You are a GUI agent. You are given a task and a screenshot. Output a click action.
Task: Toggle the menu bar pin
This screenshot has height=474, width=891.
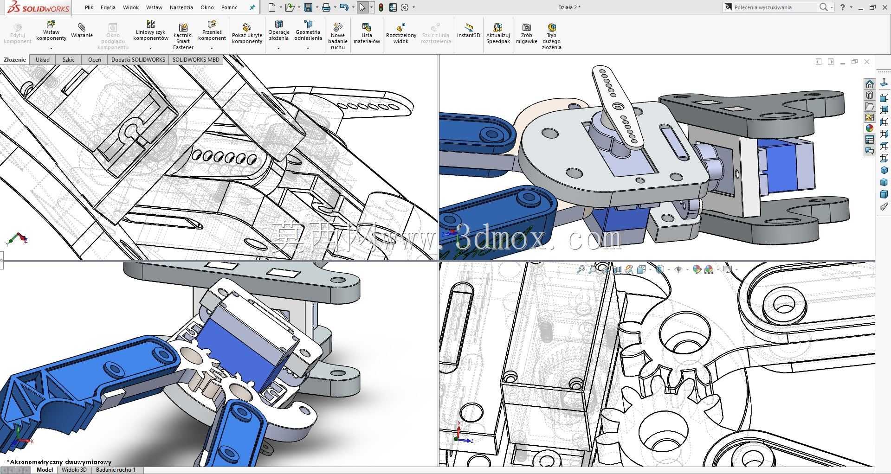(252, 7)
